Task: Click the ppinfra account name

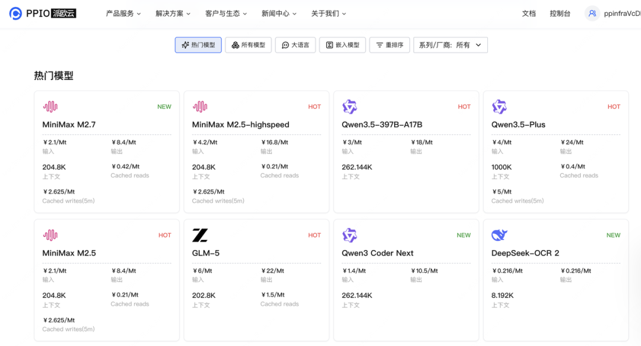Action: [x=622, y=14]
